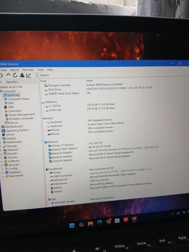The width and height of the screenshot is (189, 252).
Task: Select Portable Computer tree item
Action: point(21,118)
